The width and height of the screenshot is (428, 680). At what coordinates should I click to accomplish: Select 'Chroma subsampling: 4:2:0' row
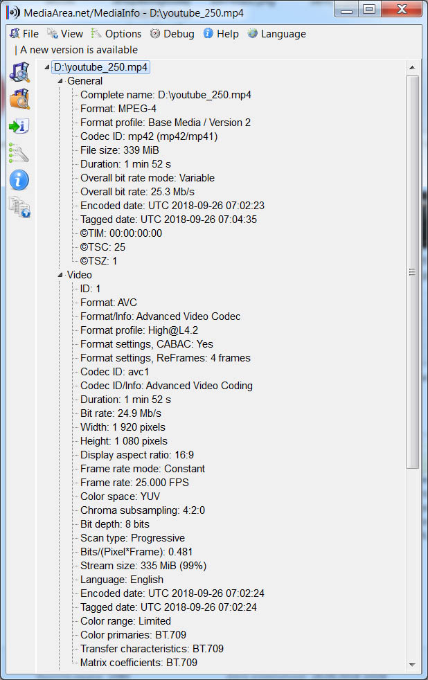point(143,510)
